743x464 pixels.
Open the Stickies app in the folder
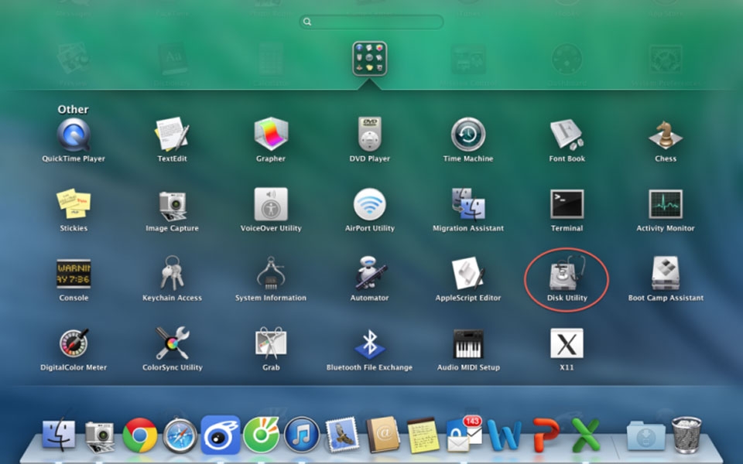74,204
